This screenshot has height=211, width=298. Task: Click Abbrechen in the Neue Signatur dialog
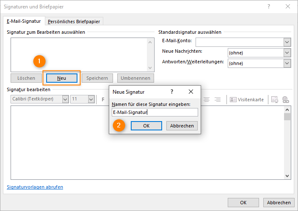click(182, 126)
